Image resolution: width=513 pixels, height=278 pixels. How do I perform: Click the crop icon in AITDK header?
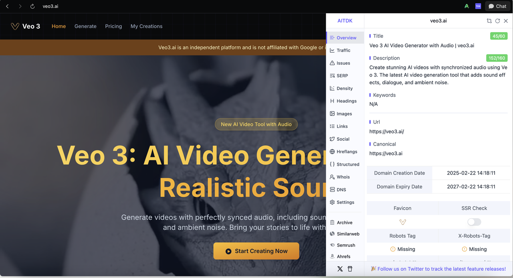click(x=489, y=21)
